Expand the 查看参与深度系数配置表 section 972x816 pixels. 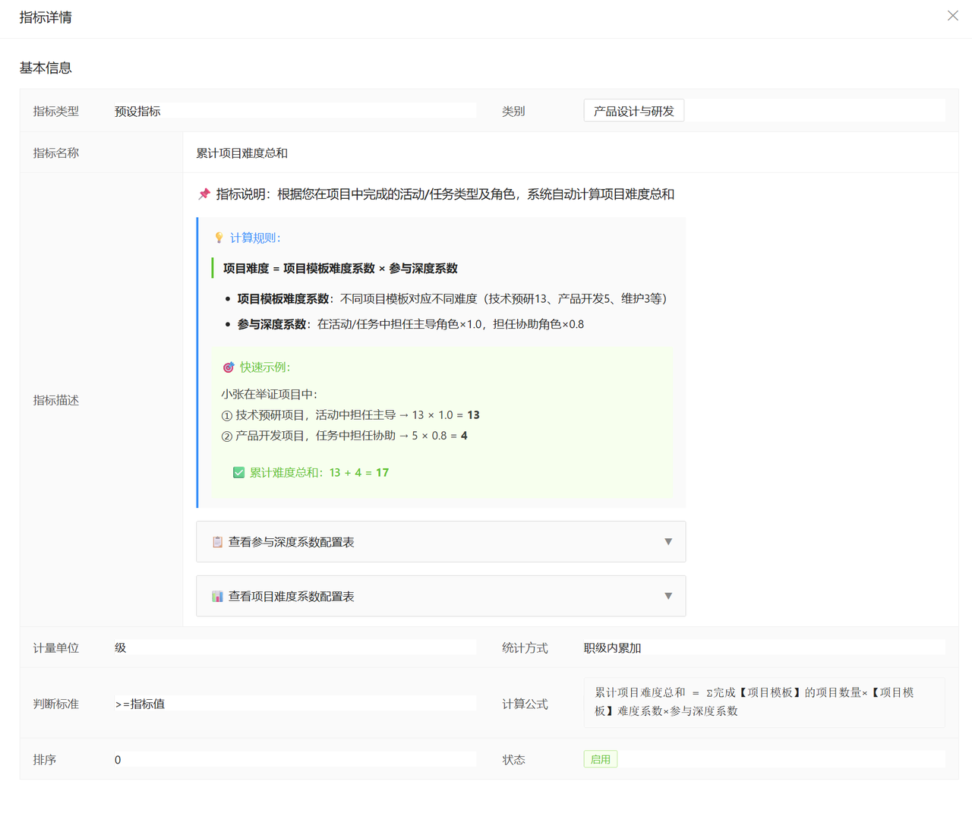pos(440,541)
